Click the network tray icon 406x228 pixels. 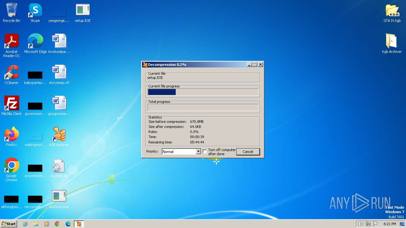click(368, 224)
